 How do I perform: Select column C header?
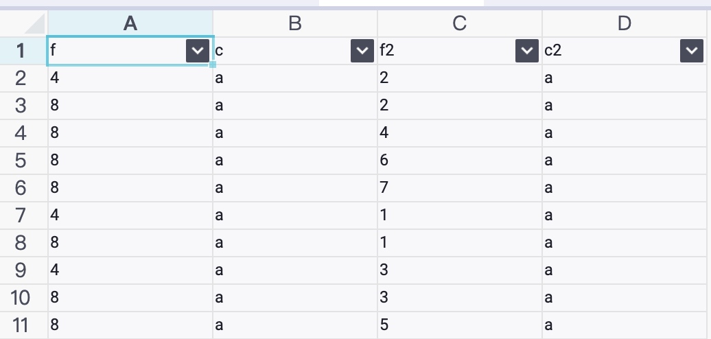(459, 23)
